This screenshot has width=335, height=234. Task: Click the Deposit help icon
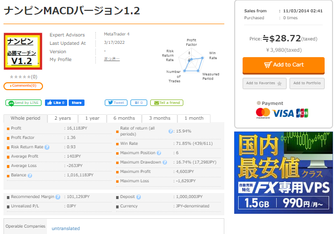[x=138, y=197]
